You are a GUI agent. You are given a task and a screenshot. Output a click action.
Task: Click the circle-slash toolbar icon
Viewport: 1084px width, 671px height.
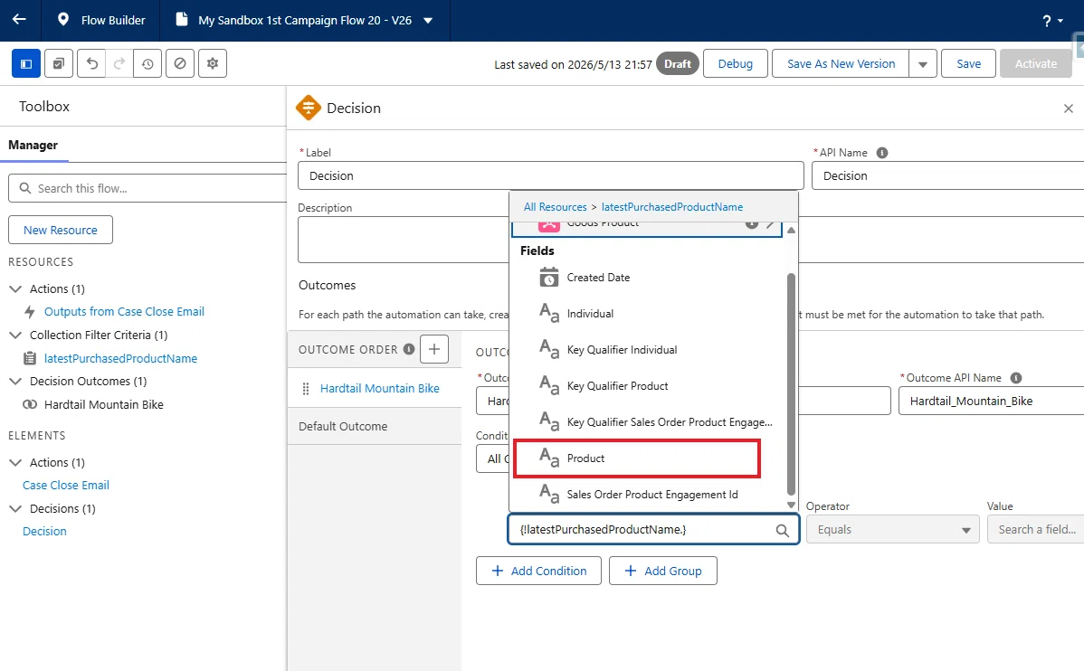[x=180, y=63]
